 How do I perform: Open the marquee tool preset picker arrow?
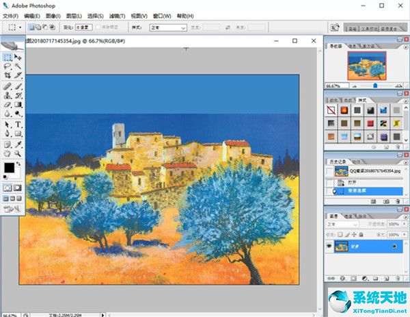coord(20,27)
